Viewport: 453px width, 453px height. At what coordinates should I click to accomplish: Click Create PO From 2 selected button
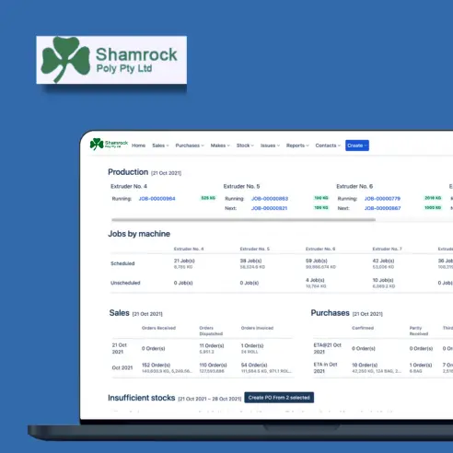point(279,398)
